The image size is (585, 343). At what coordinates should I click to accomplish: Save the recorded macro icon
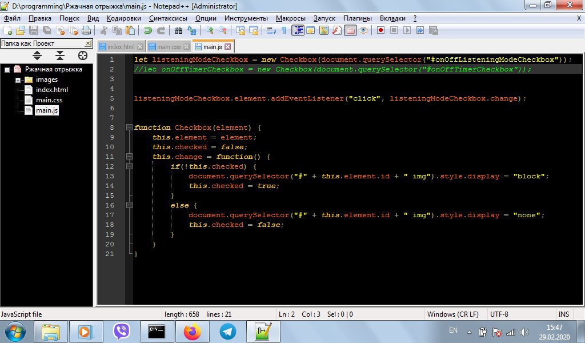(x=433, y=31)
